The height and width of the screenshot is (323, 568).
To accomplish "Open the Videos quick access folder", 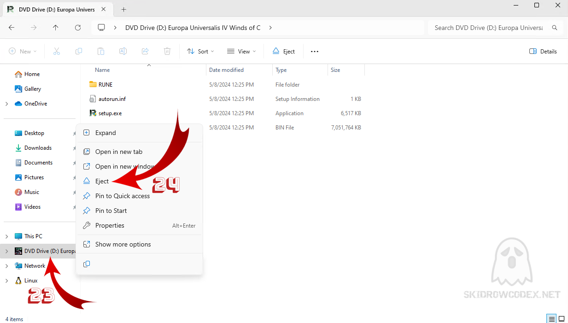I will (x=28, y=207).
